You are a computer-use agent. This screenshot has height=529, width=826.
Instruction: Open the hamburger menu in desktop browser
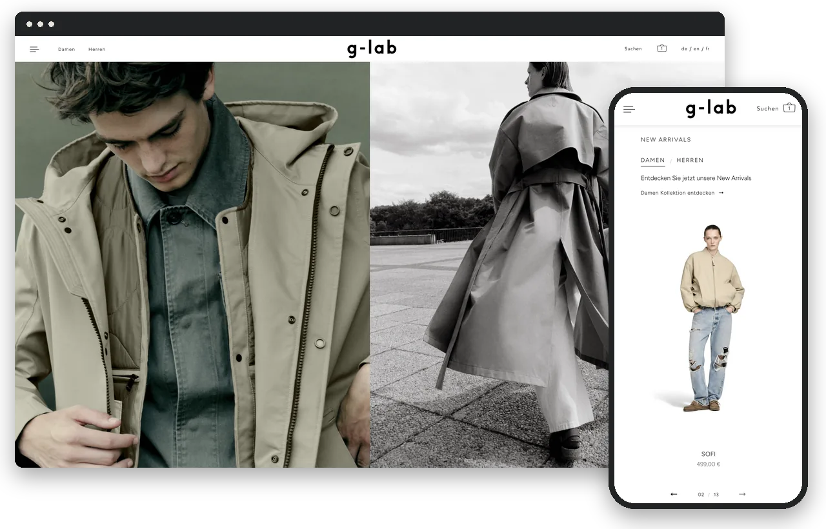coord(34,49)
